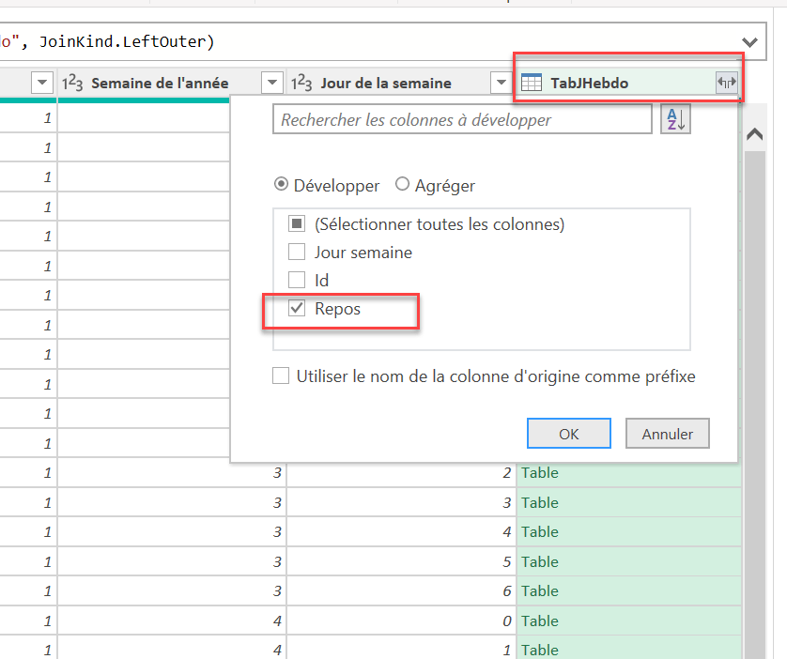This screenshot has height=659, width=787.
Task: Confirm the expansion with OK
Action: pyautogui.click(x=568, y=433)
